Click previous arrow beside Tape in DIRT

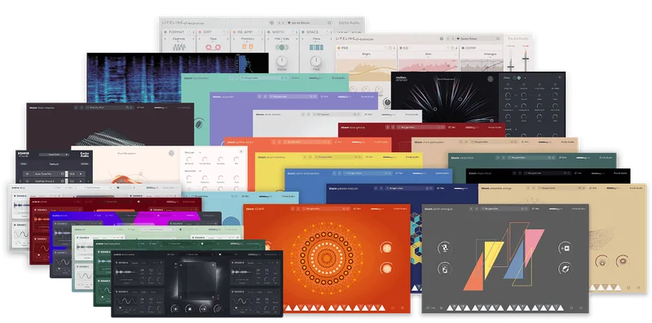pos(200,38)
